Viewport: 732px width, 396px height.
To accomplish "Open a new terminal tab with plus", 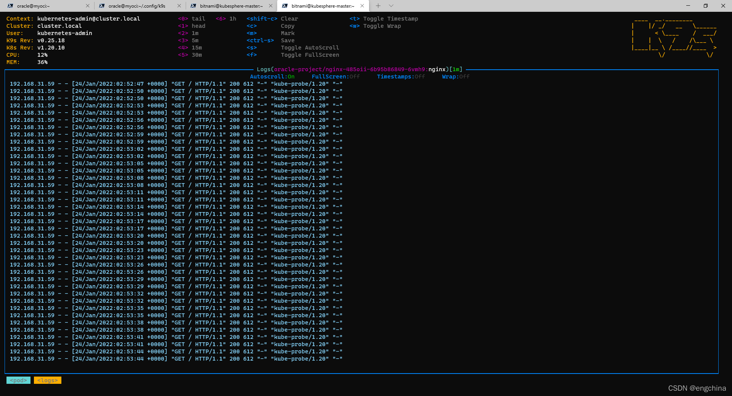I will pos(378,6).
